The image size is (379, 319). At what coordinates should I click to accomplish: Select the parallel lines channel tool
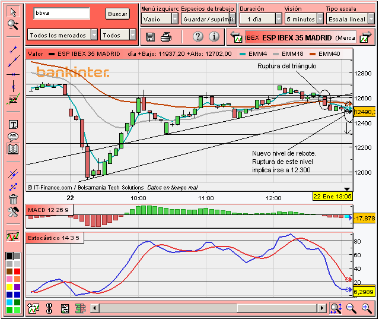click(x=13, y=174)
